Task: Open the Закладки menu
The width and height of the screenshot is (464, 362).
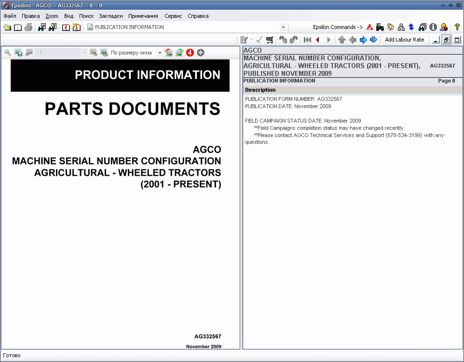Action: (111, 16)
